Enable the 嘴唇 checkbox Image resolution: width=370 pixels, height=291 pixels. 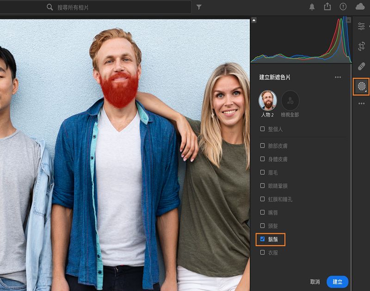click(x=262, y=212)
